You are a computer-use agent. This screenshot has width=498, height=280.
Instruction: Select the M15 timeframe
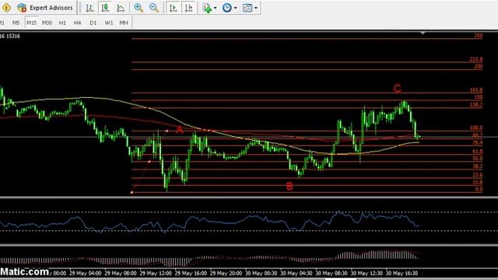pos(31,23)
